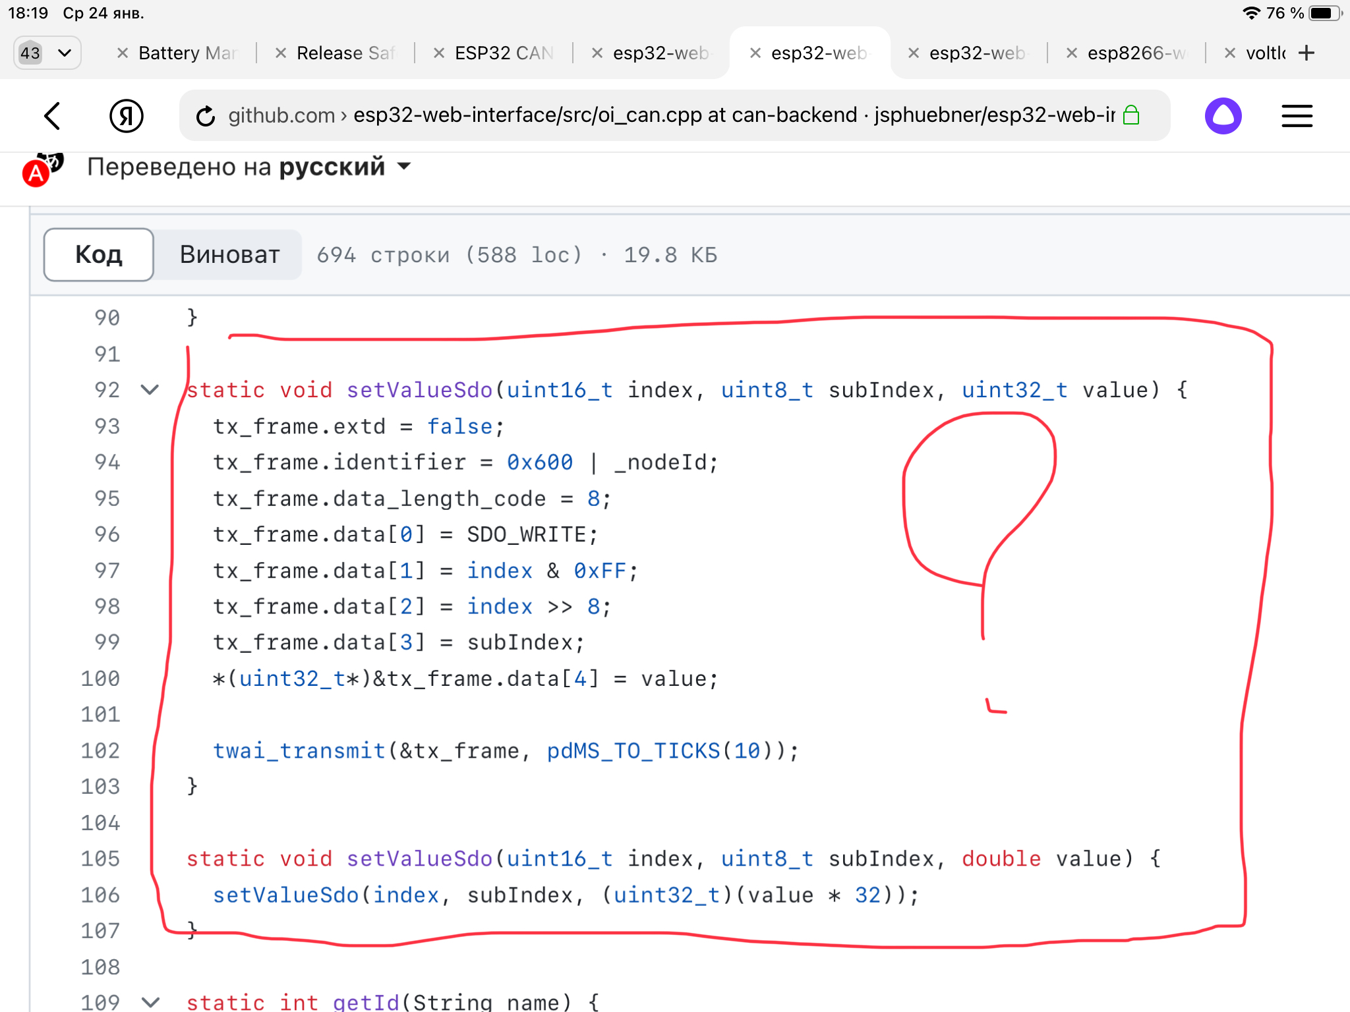Open Yandex home page icon
This screenshot has width=1350, height=1012.
tap(126, 116)
